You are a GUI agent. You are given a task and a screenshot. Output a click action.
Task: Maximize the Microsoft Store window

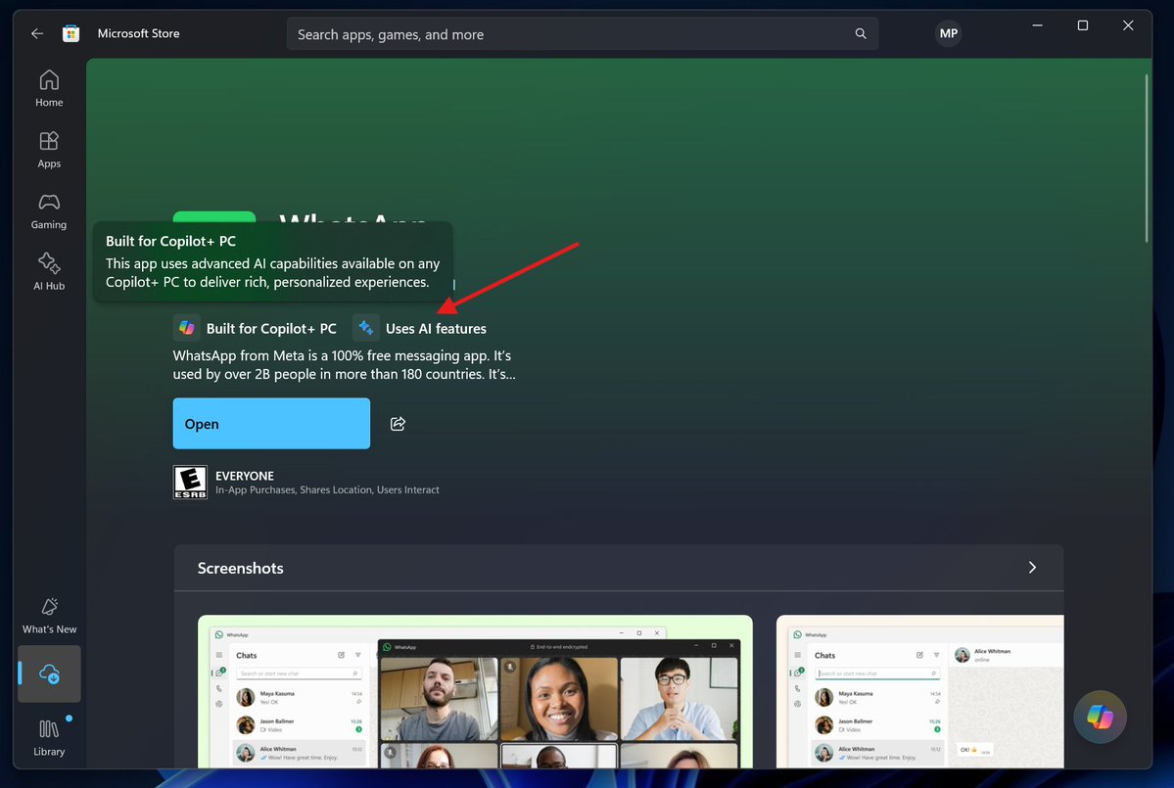pyautogui.click(x=1083, y=25)
